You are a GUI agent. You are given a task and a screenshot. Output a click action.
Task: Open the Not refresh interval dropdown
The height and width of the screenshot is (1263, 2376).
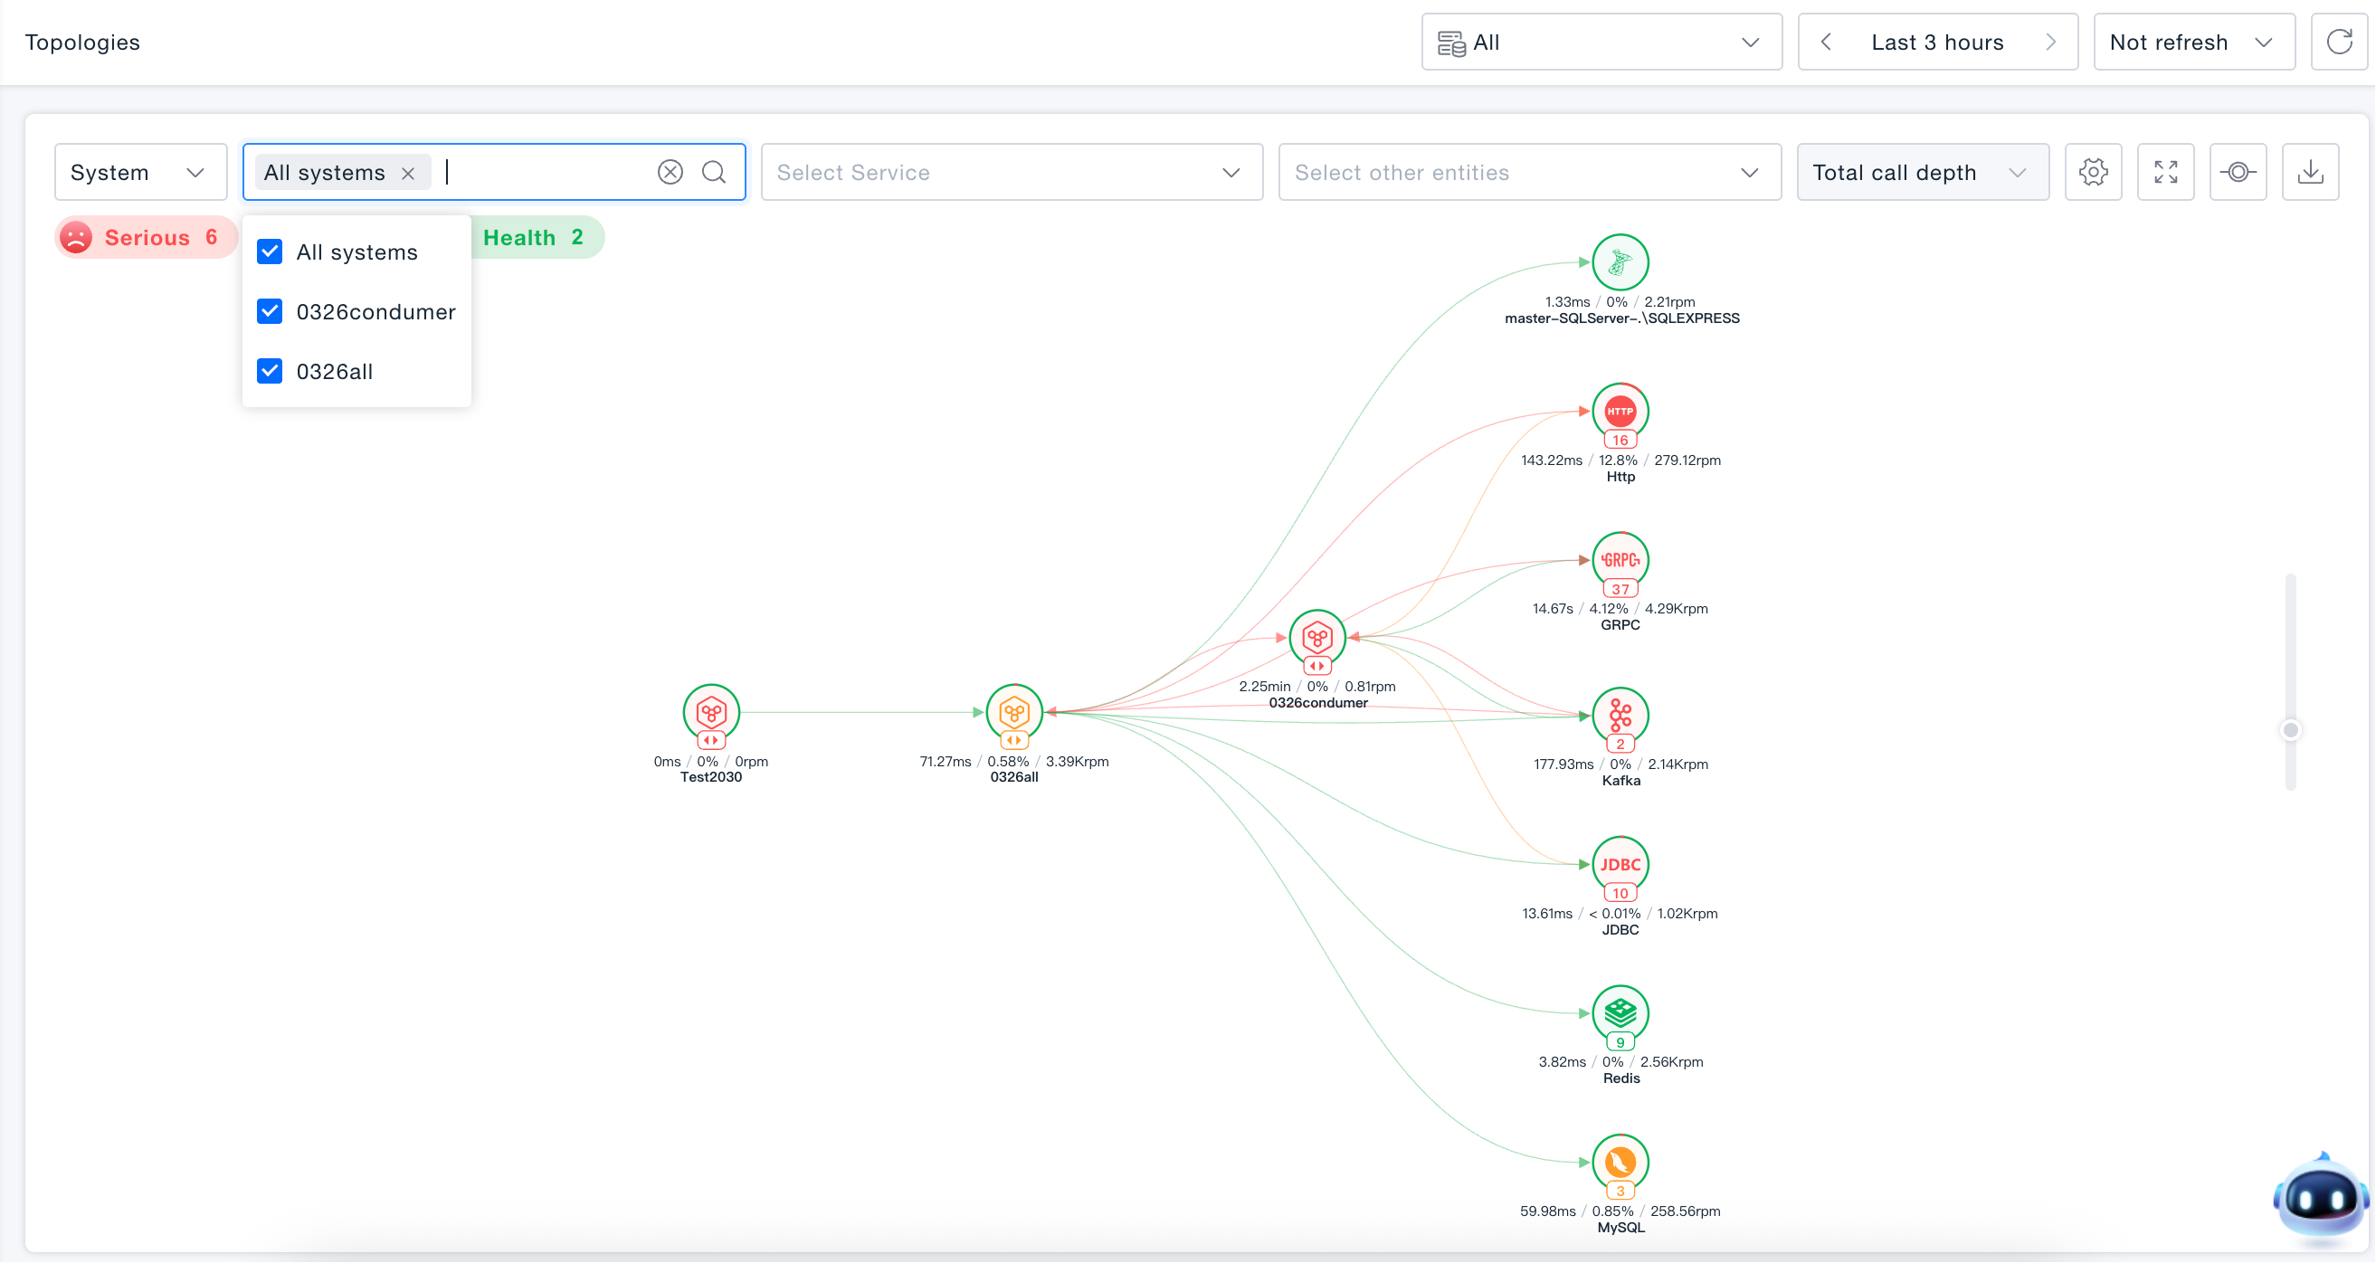(x=2193, y=42)
